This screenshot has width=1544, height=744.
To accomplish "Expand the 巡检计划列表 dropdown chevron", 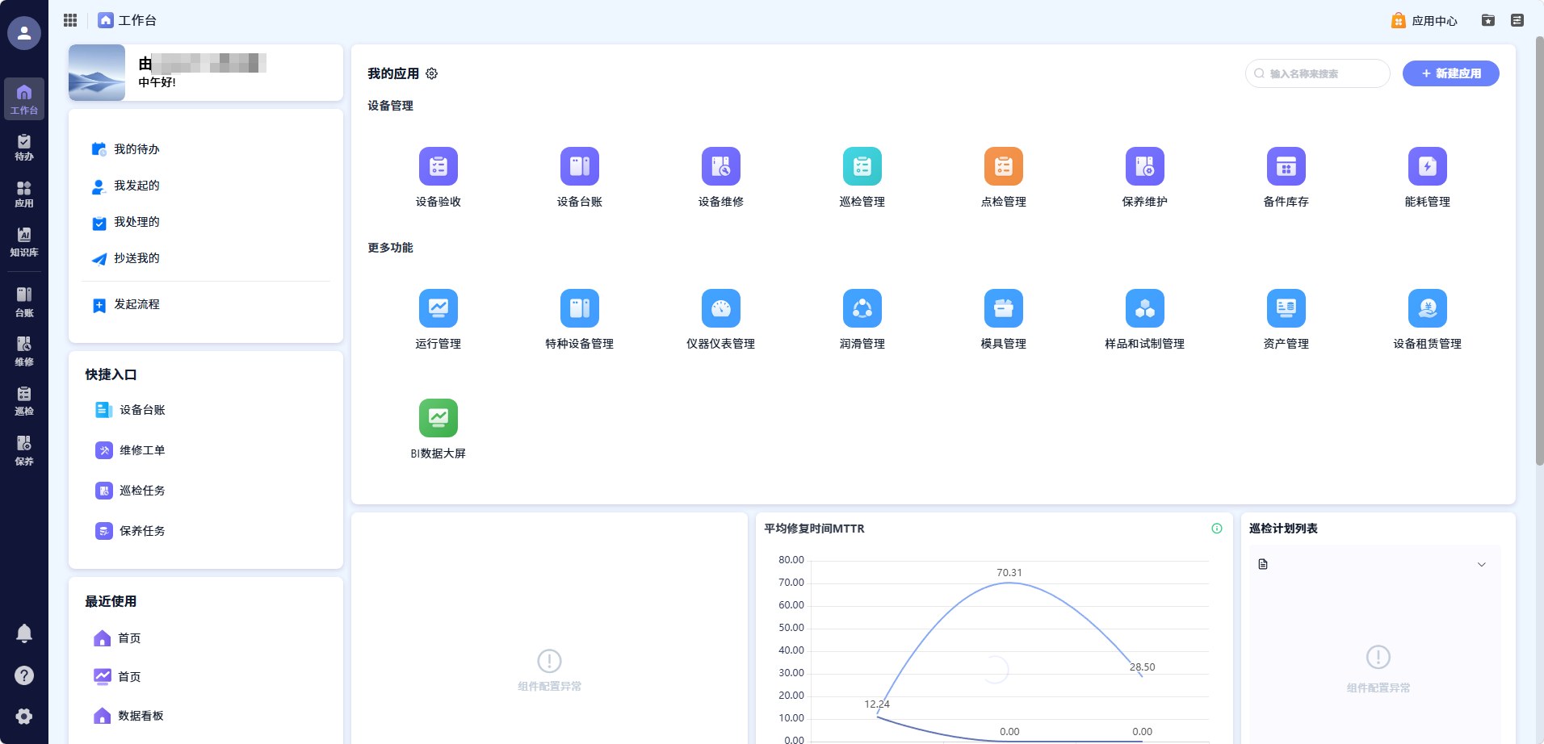I will [1482, 565].
